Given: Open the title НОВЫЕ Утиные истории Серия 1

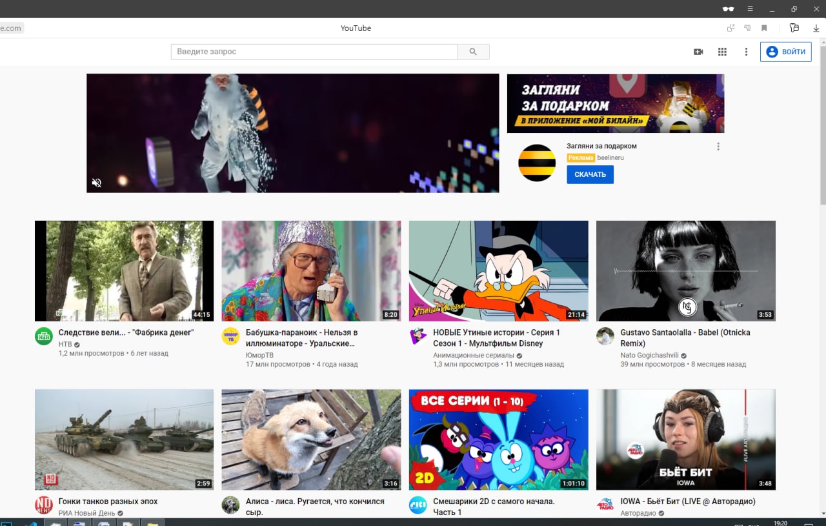Looking at the screenshot, I should [x=497, y=338].
